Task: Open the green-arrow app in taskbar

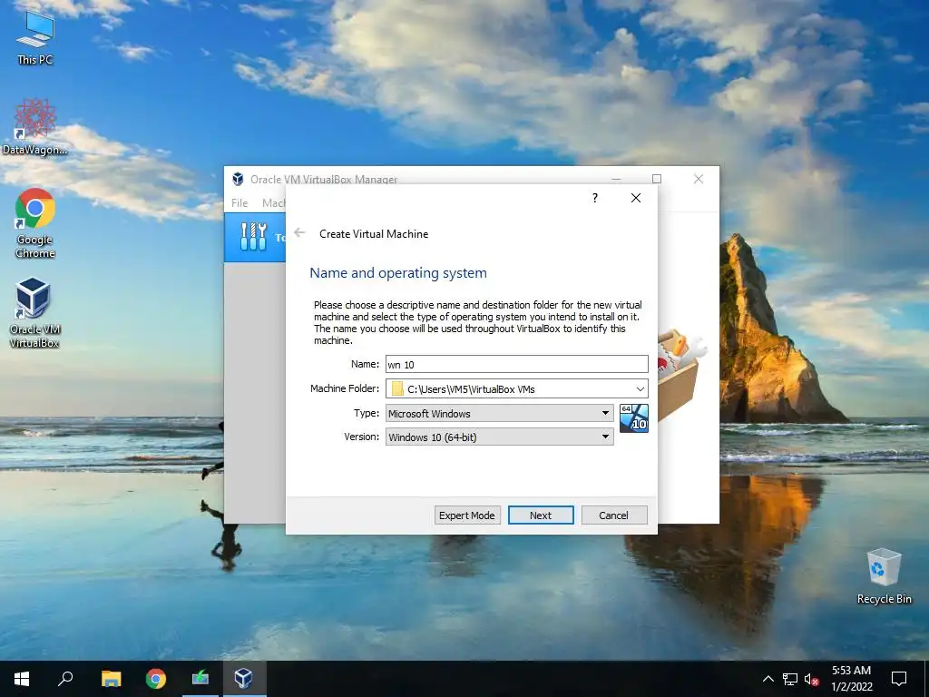Action: [x=200, y=679]
